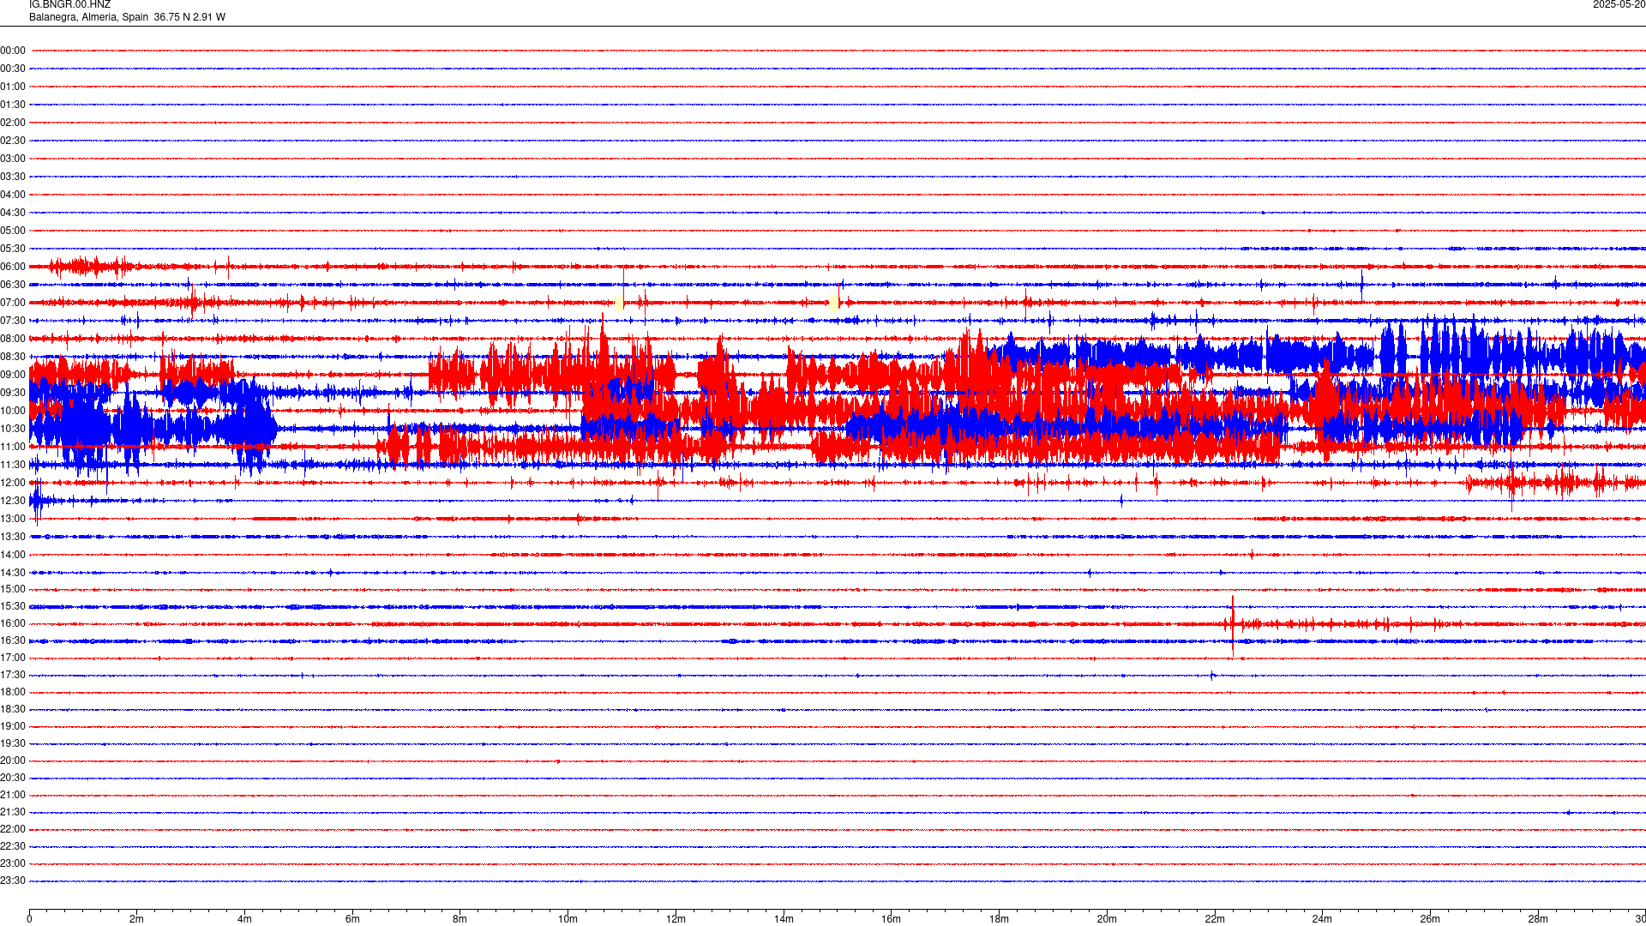Click the 09:00 row label

pyautogui.click(x=13, y=375)
